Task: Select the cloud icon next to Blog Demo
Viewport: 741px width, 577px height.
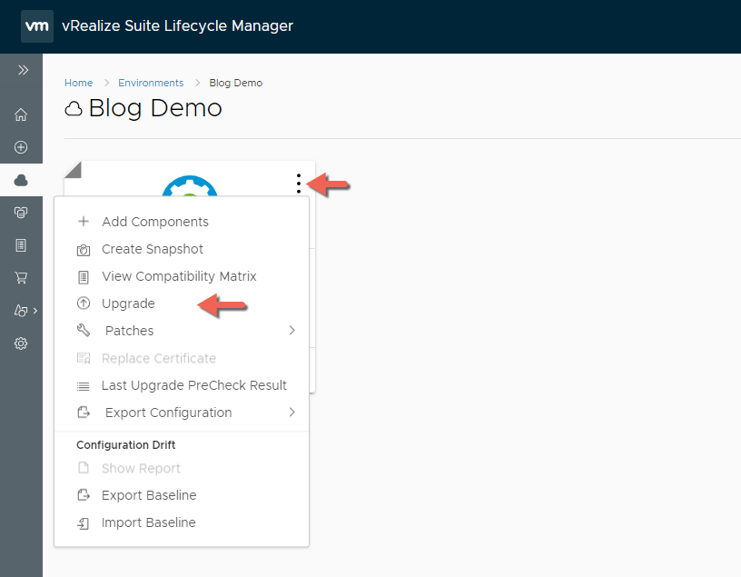Action: click(x=73, y=108)
